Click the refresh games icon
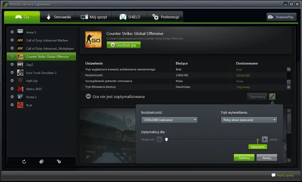This screenshot has height=182, width=302. click(x=24, y=161)
